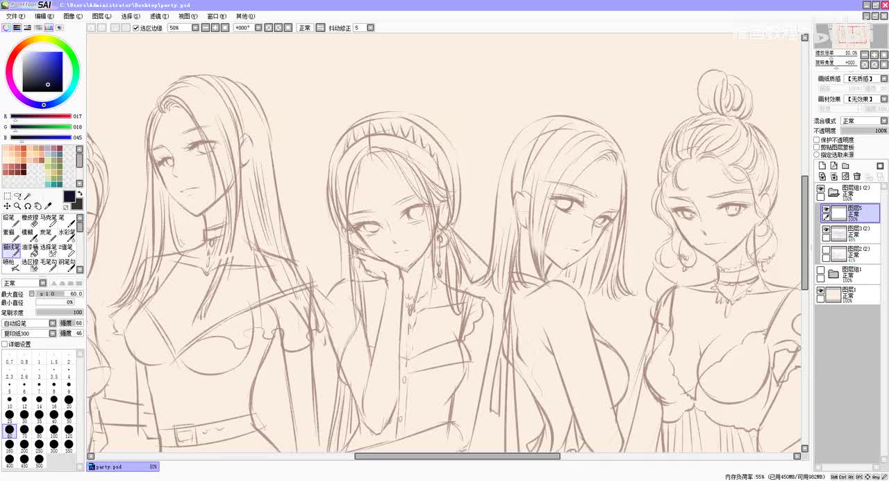
Task: Select the 油漆桶 paint bucket tool
Action: tap(30, 251)
